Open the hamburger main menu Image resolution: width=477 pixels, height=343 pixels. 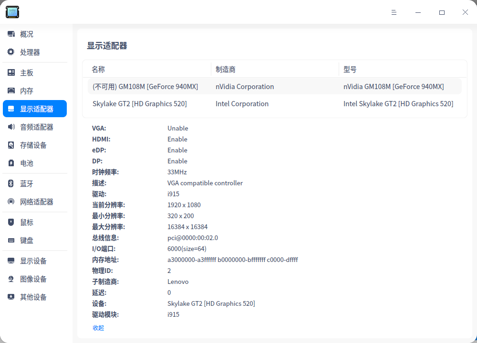pos(394,12)
